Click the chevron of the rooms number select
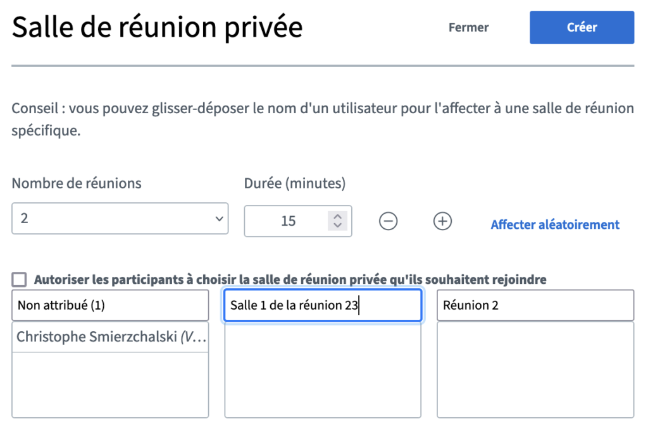 coord(219,219)
